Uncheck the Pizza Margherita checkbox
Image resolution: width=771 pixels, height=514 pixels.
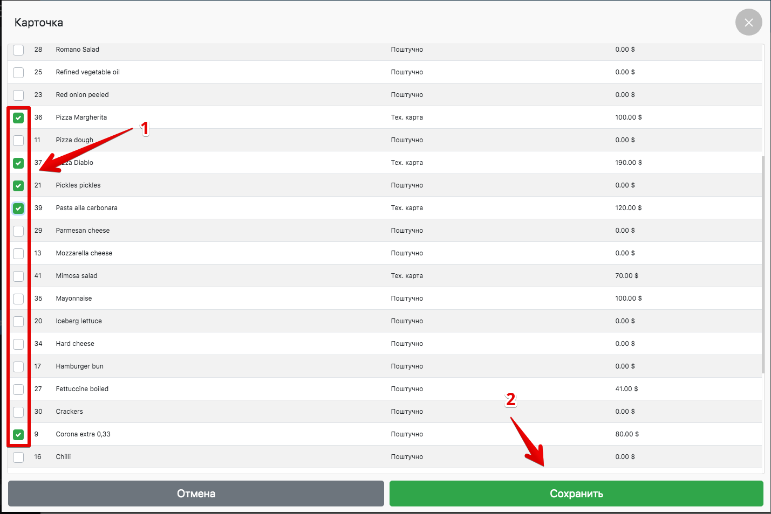[x=18, y=118]
